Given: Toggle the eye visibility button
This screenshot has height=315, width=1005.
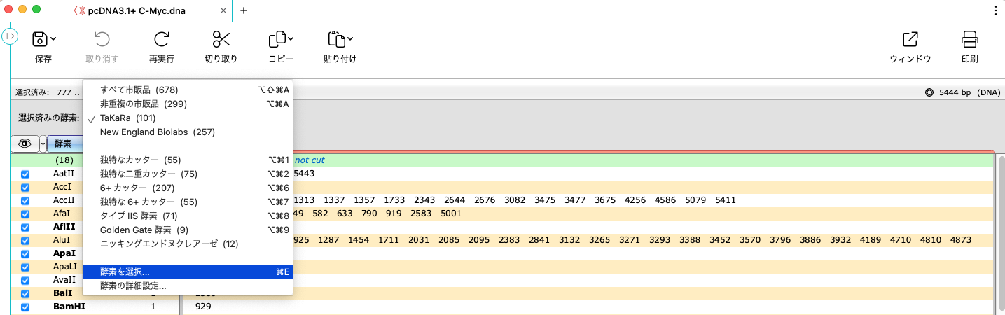Looking at the screenshot, I should [x=25, y=143].
